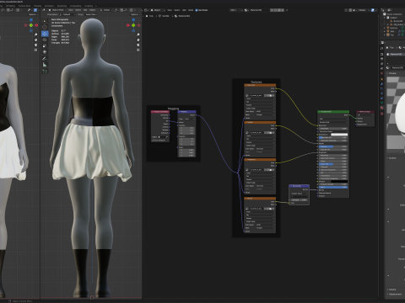
Task: Select the Rotate tool in viewport toolbar
Action: click(x=45, y=40)
